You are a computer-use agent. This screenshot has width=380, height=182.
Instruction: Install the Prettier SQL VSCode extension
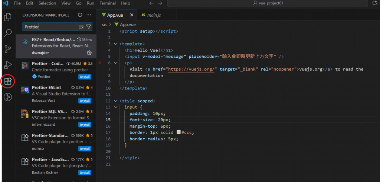[85, 125]
